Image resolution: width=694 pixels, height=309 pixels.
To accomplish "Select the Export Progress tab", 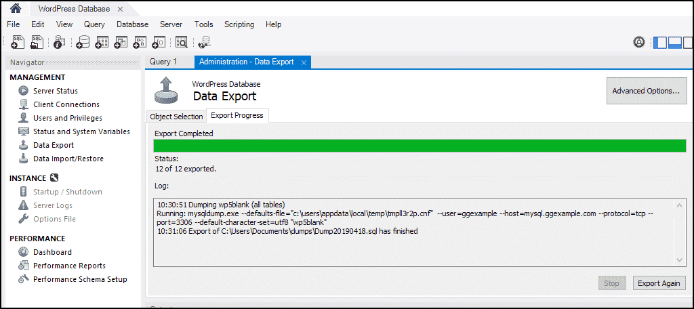I will [x=237, y=116].
